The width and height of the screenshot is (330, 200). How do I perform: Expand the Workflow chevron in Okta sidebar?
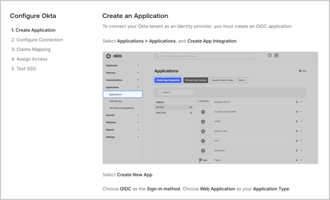(138, 122)
